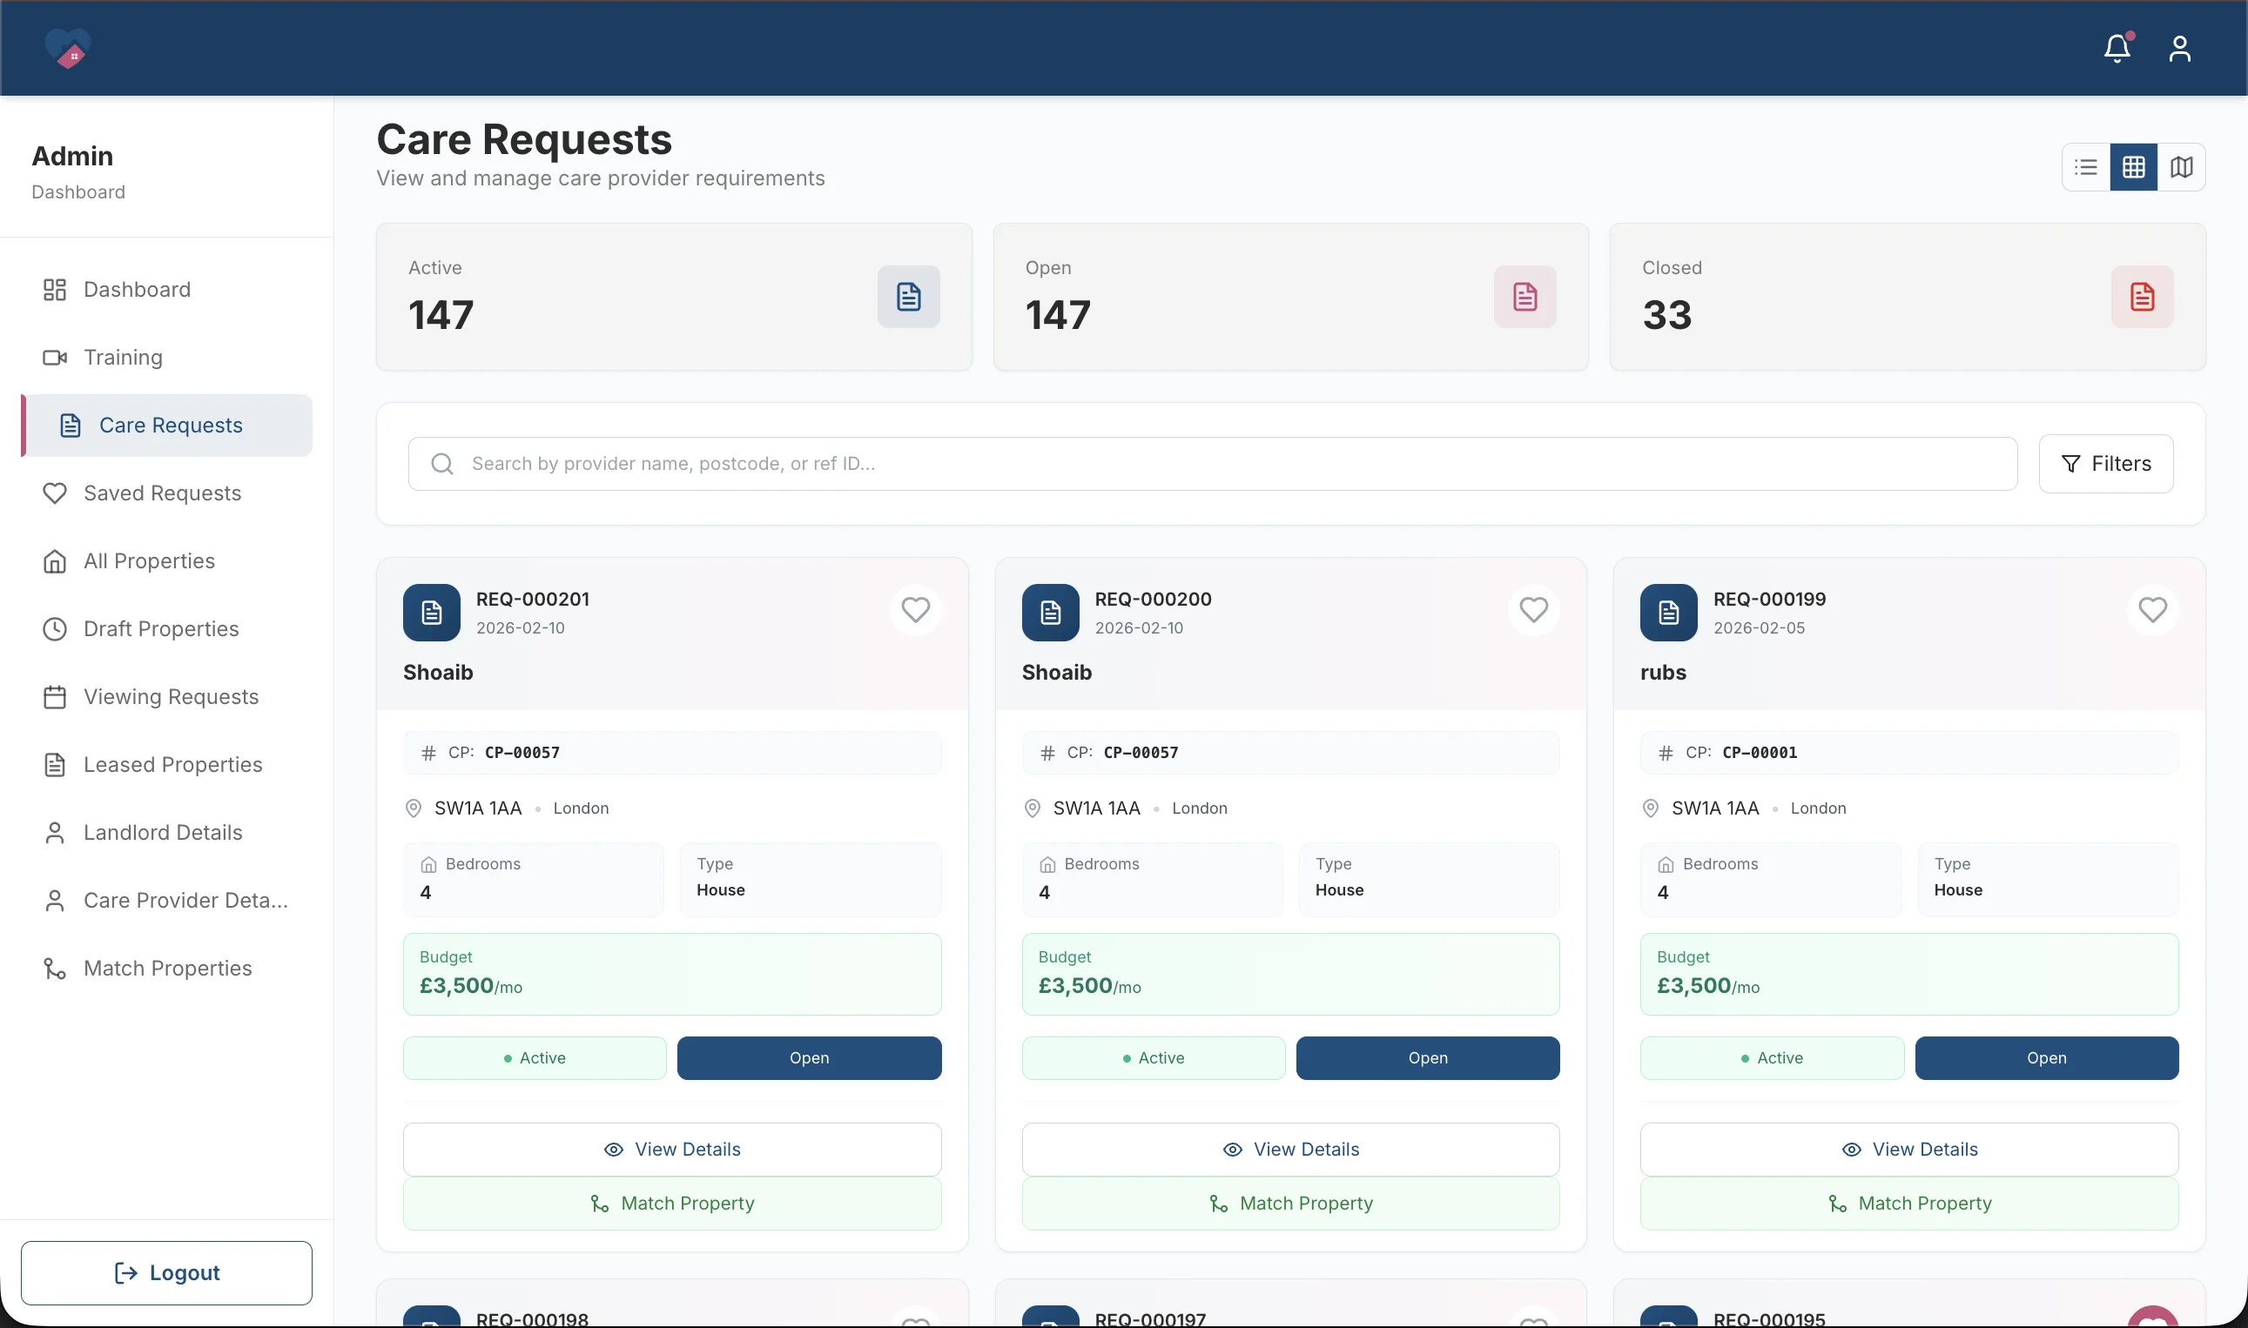Screen dimensions: 2248x1328
Task: Open the notifications bell
Action: (x=2117, y=47)
